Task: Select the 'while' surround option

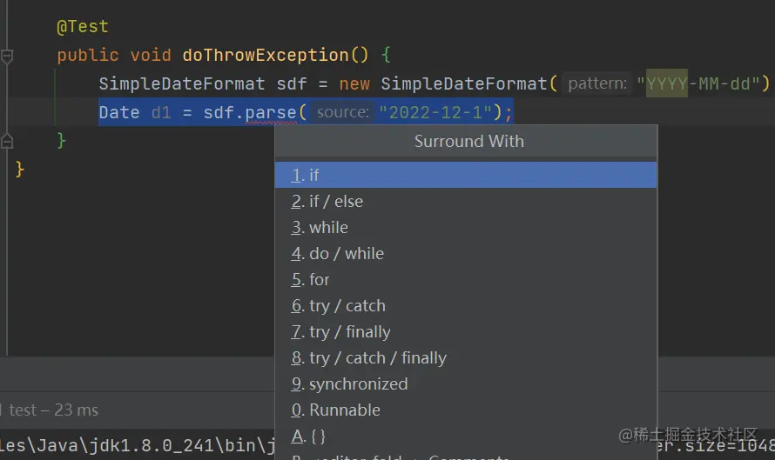Action: coord(466,227)
